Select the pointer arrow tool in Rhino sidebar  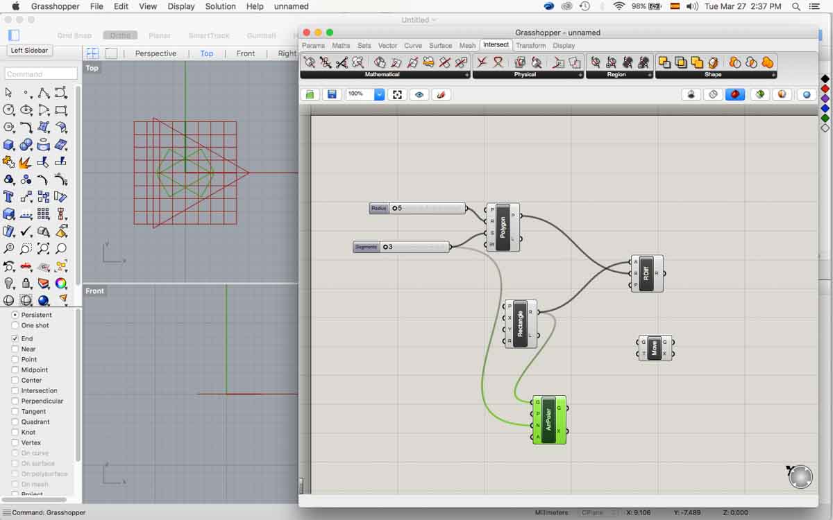9,93
